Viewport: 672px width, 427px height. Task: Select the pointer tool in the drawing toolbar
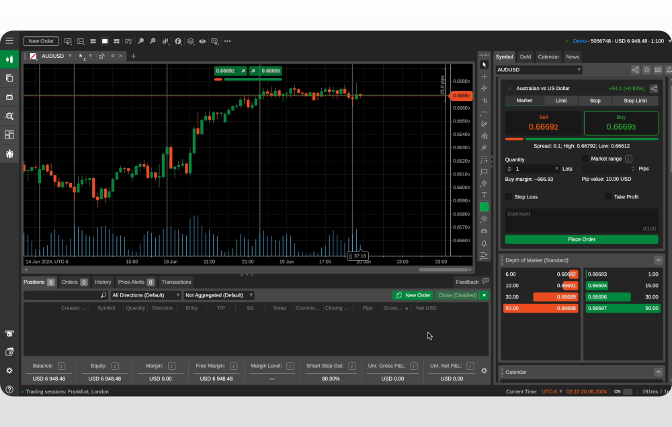point(484,64)
